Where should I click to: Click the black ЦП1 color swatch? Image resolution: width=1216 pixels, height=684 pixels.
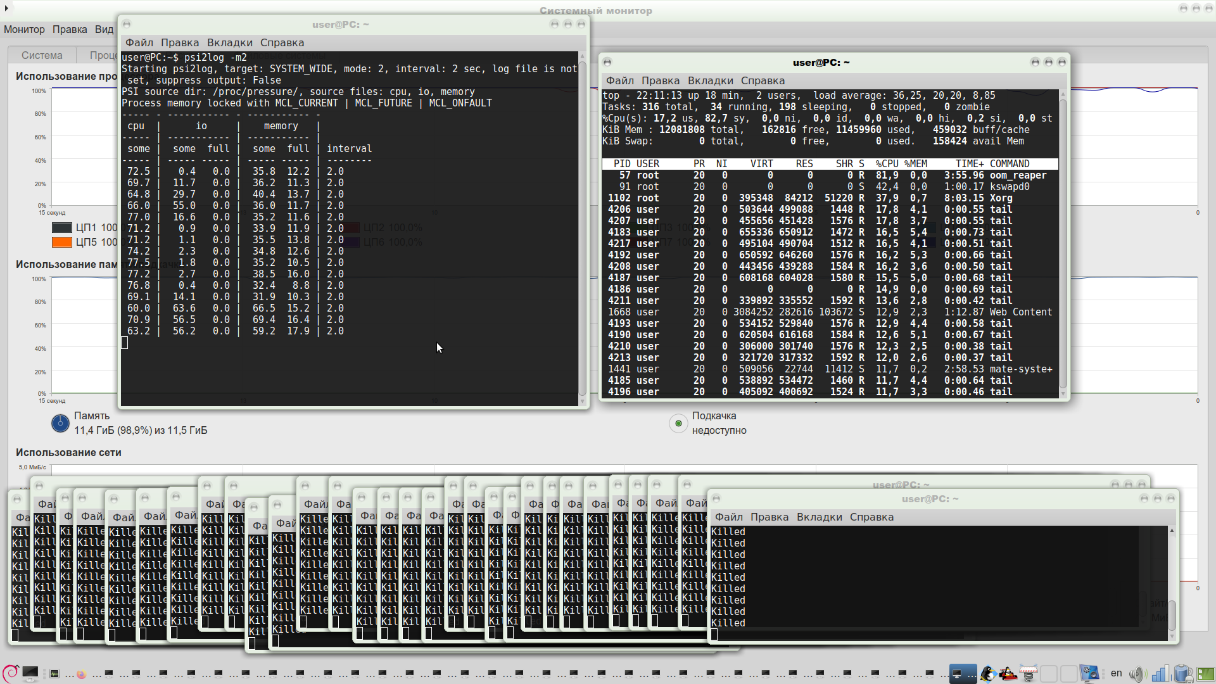[61, 228]
